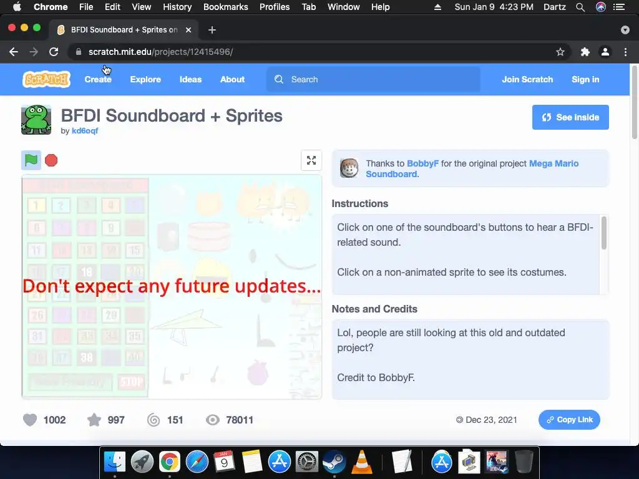Viewport: 639px width, 479px height.
Task: Open About in Scratch navigation
Action: click(232, 79)
